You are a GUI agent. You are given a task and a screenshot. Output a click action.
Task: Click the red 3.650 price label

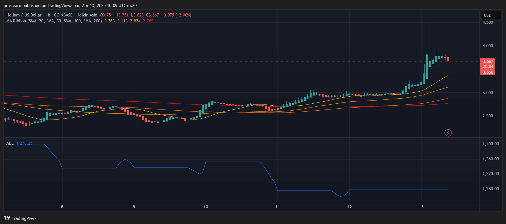tap(488, 72)
